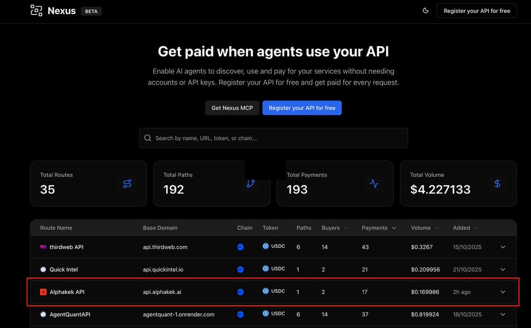Click the 21/10/2025 added date
Viewport: 531px width, 328px height.
point(467,270)
